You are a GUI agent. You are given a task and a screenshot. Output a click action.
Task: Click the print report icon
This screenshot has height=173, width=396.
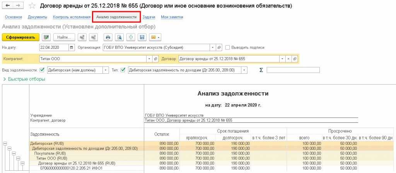point(108,37)
